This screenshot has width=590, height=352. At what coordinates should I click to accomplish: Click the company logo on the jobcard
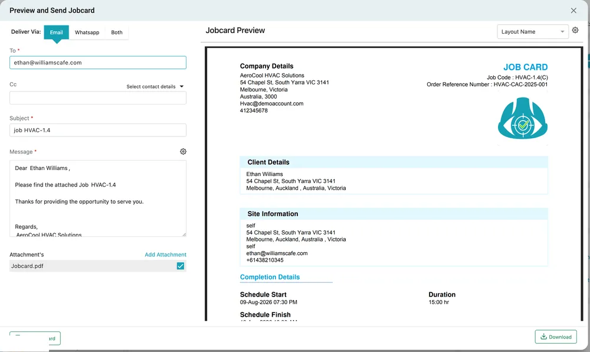(x=523, y=118)
